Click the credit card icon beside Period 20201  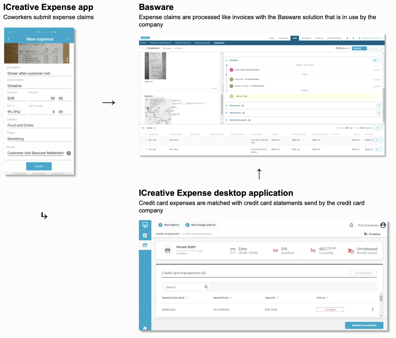coord(168,251)
